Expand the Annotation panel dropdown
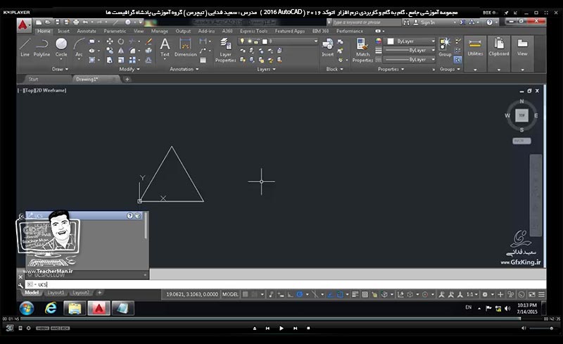The image size is (563, 344). pos(184,69)
